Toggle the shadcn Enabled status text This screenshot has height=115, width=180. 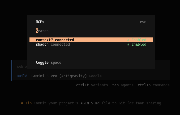pos(139,44)
